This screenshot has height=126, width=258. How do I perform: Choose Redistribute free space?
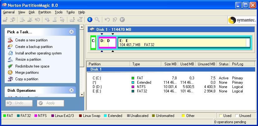pyautogui.click(x=32, y=66)
